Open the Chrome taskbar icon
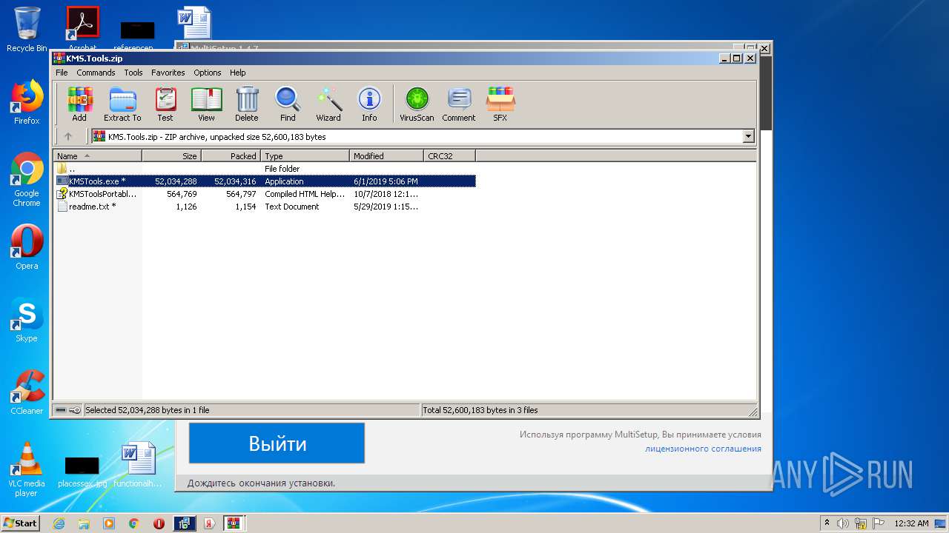 [x=133, y=523]
